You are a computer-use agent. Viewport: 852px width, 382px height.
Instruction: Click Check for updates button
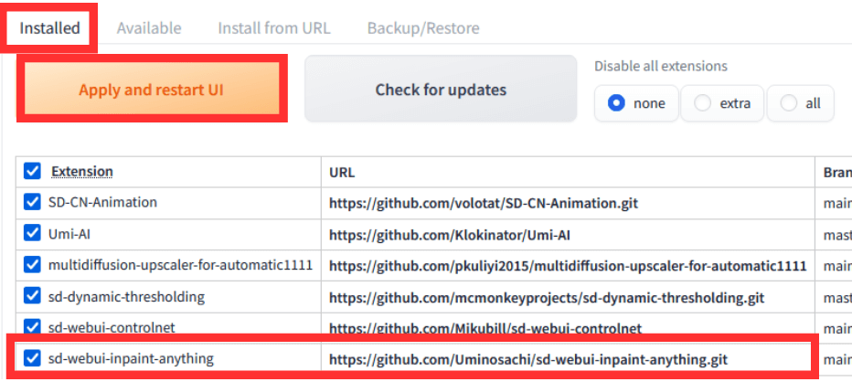coord(441,90)
